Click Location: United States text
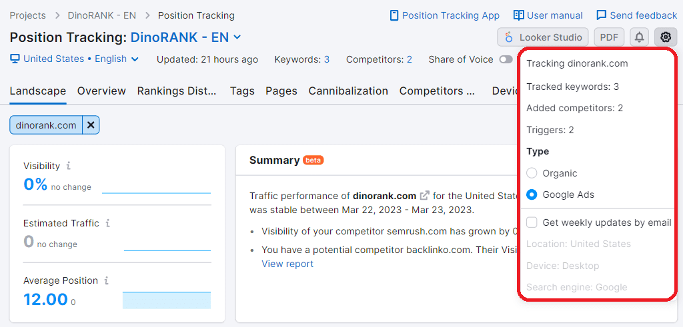 [x=578, y=244]
